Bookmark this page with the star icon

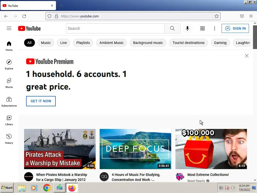click(217, 16)
